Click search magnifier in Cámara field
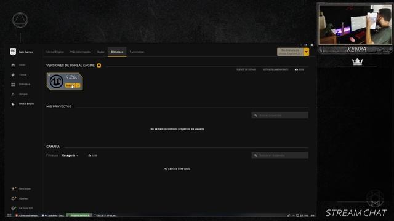This screenshot has width=394, height=221. coord(255,155)
